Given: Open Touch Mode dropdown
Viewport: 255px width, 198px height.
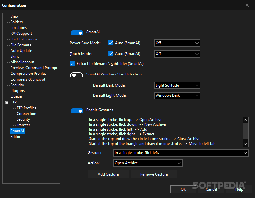Looking at the screenshot, I should coord(177,54).
